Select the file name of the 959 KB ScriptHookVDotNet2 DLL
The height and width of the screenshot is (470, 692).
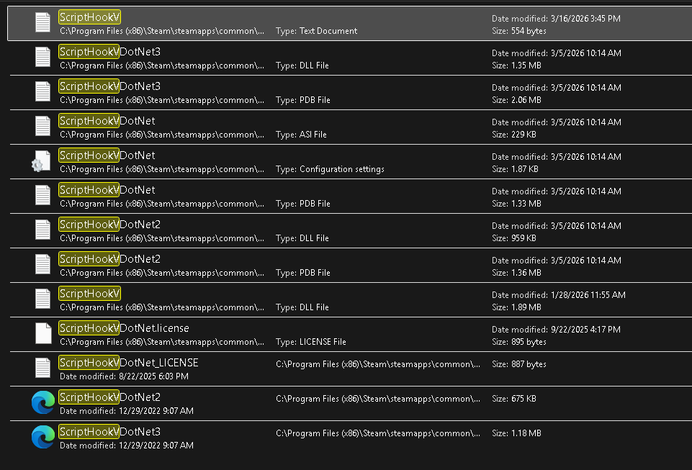coord(110,225)
